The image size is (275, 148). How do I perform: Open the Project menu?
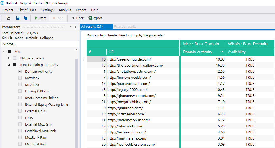coord(8,10)
